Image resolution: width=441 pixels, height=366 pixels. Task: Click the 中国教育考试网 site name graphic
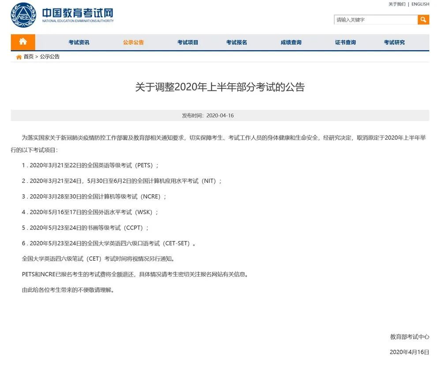click(77, 13)
